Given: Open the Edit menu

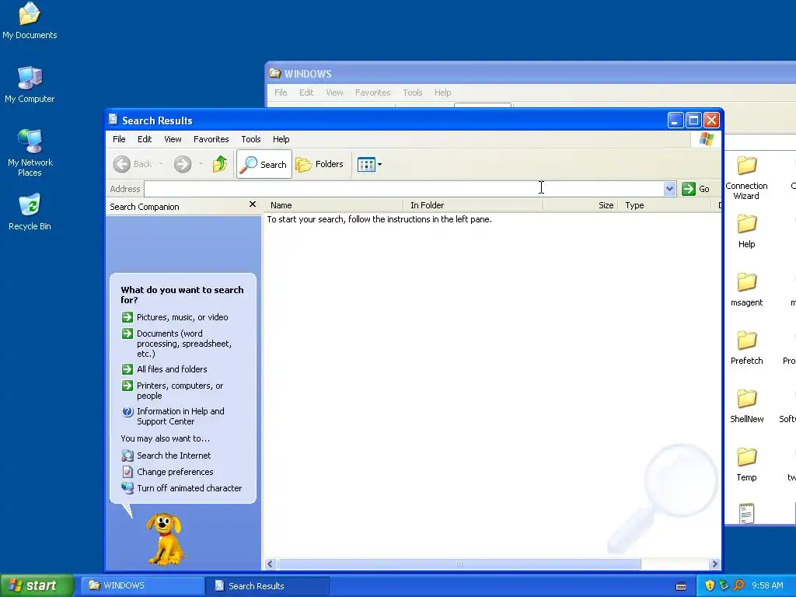Looking at the screenshot, I should [x=145, y=139].
